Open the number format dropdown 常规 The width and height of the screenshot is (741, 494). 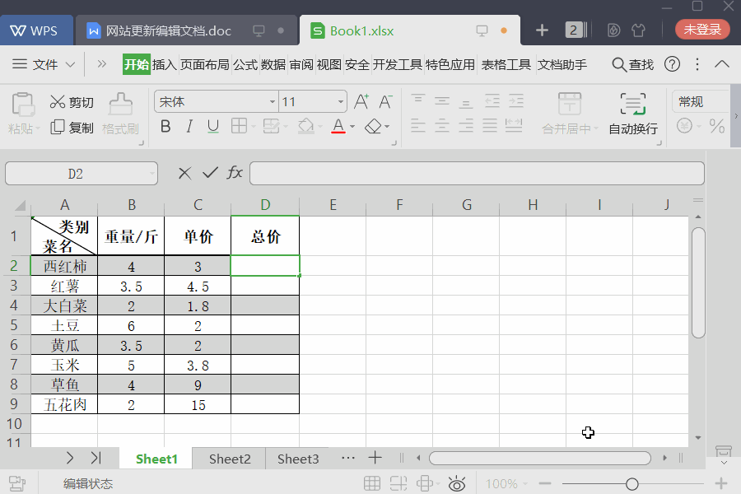point(700,101)
